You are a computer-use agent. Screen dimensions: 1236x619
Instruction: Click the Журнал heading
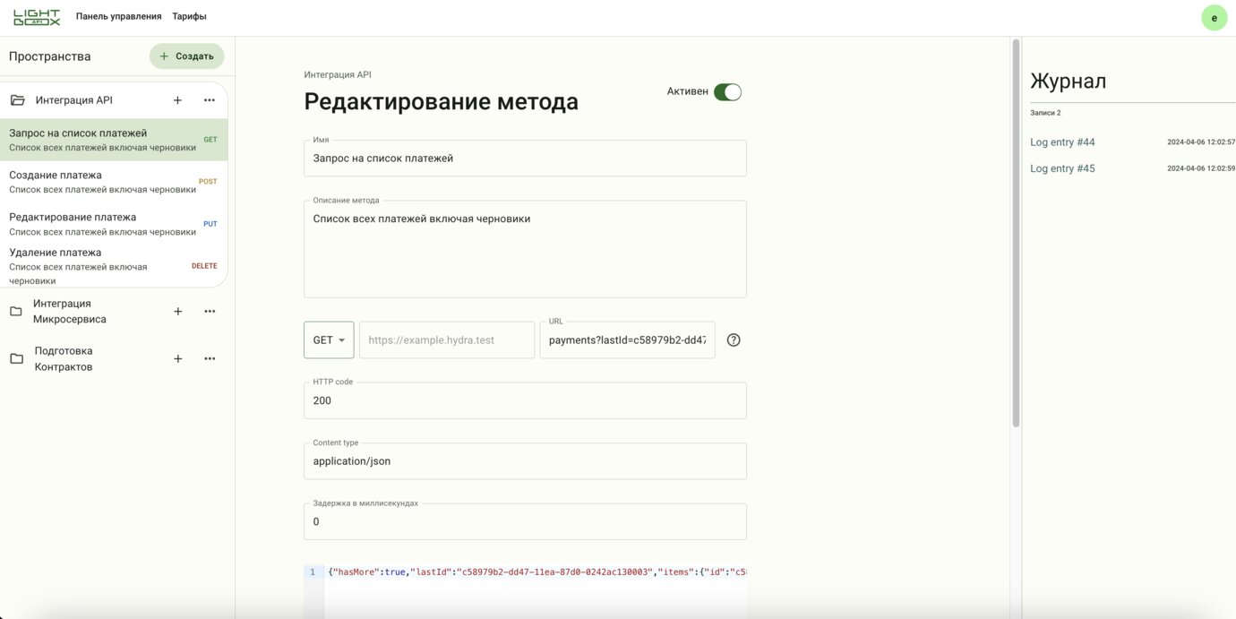1069,81
